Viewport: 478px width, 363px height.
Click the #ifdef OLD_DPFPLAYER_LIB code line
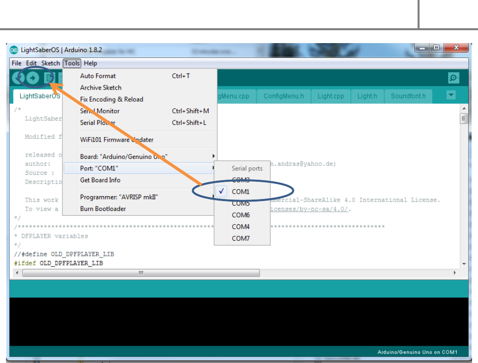pos(58,263)
